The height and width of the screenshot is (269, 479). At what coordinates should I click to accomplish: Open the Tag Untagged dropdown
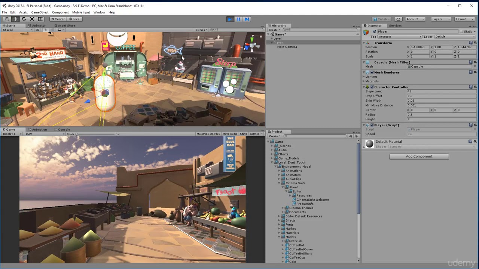[400, 37]
